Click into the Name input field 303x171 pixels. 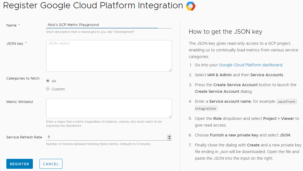[109, 25]
